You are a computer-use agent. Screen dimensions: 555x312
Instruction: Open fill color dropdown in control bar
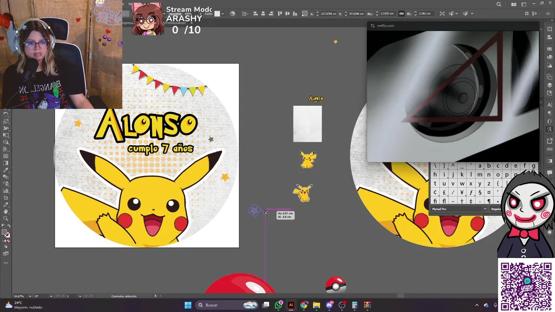point(223,13)
